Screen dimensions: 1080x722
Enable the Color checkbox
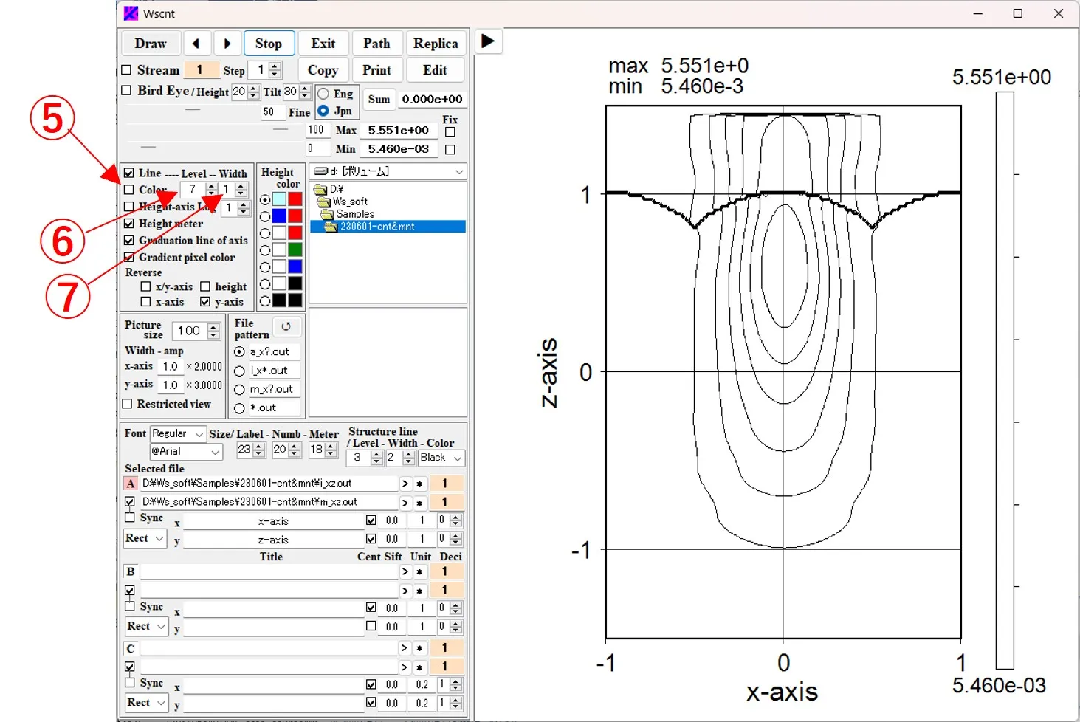click(129, 190)
